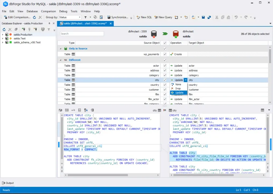The width and height of the screenshot is (273, 194).
Task: Open the Database menu
Action: 32,11
